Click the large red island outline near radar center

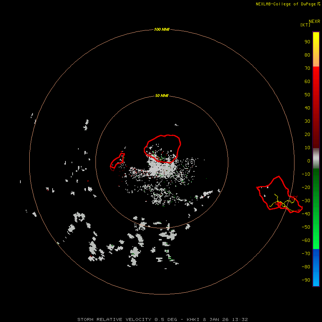[162, 149]
